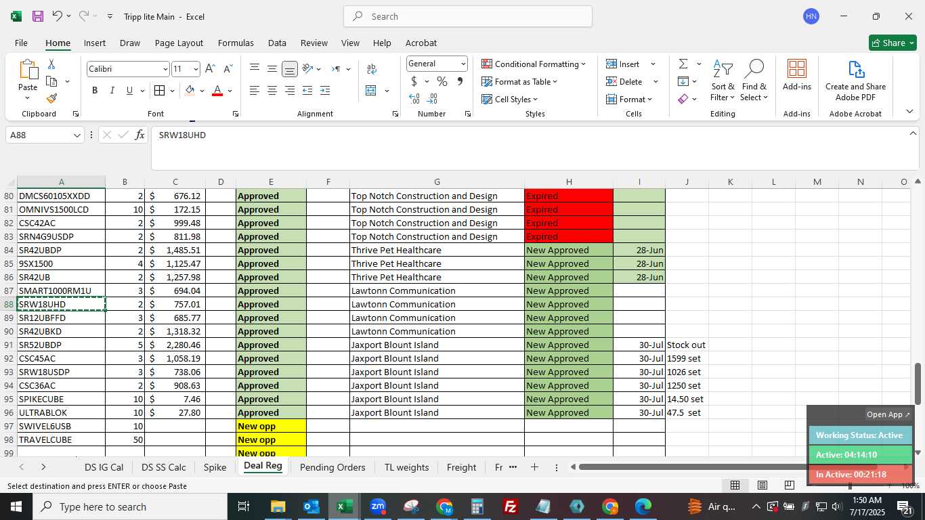The image size is (925, 520).
Task: Increase font size with large A icon
Action: pos(210,69)
